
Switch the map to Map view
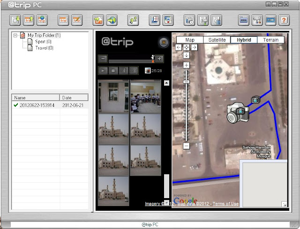click(190, 40)
